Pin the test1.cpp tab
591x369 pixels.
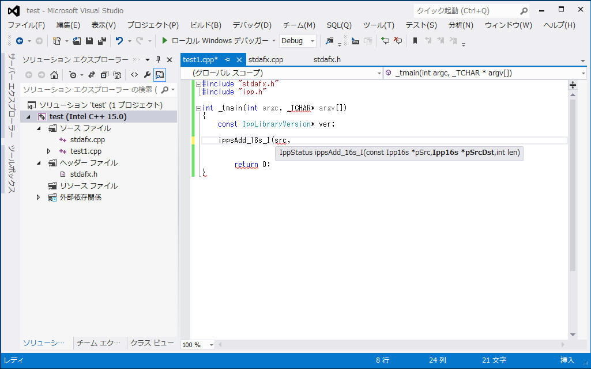tap(227, 60)
